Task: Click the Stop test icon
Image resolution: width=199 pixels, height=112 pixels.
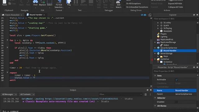Action: [91, 2]
